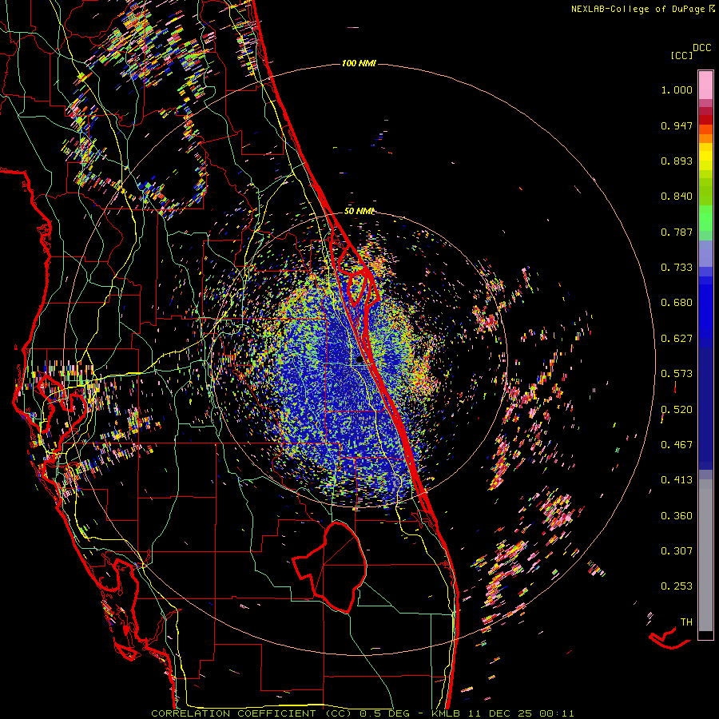Click the 0.307 color scale value
Screen dimensions: 719x719
(677, 551)
